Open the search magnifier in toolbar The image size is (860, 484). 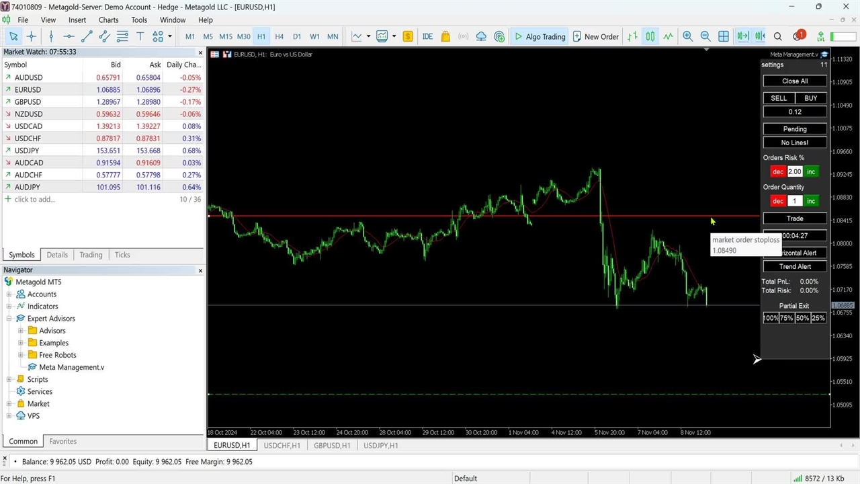point(777,36)
